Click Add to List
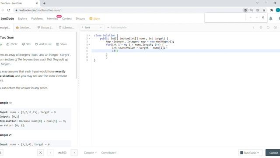This screenshot has height=158, width=280. point(43,44)
